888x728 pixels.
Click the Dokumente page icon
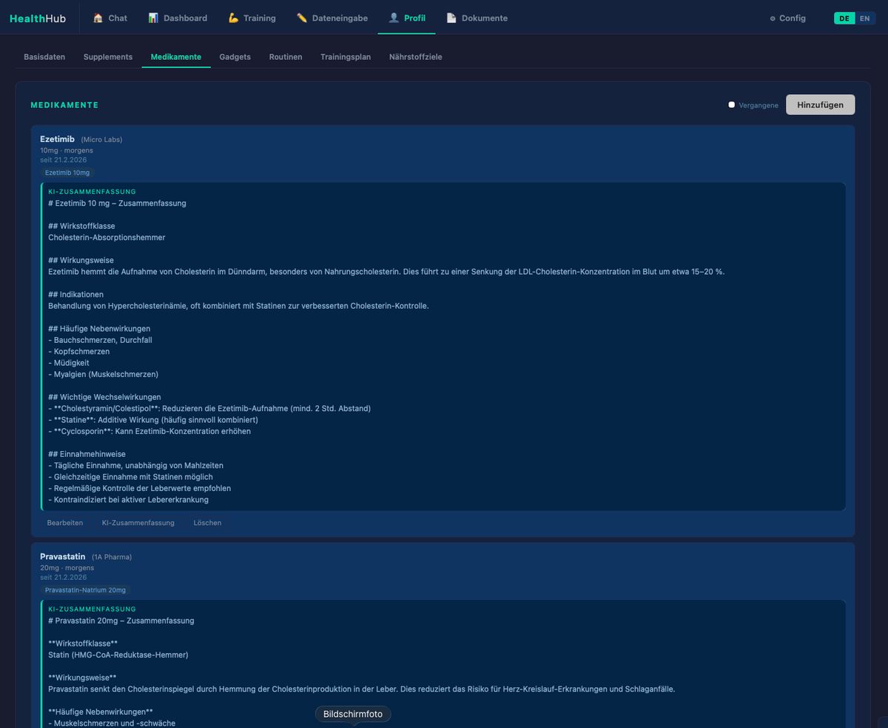coord(451,19)
